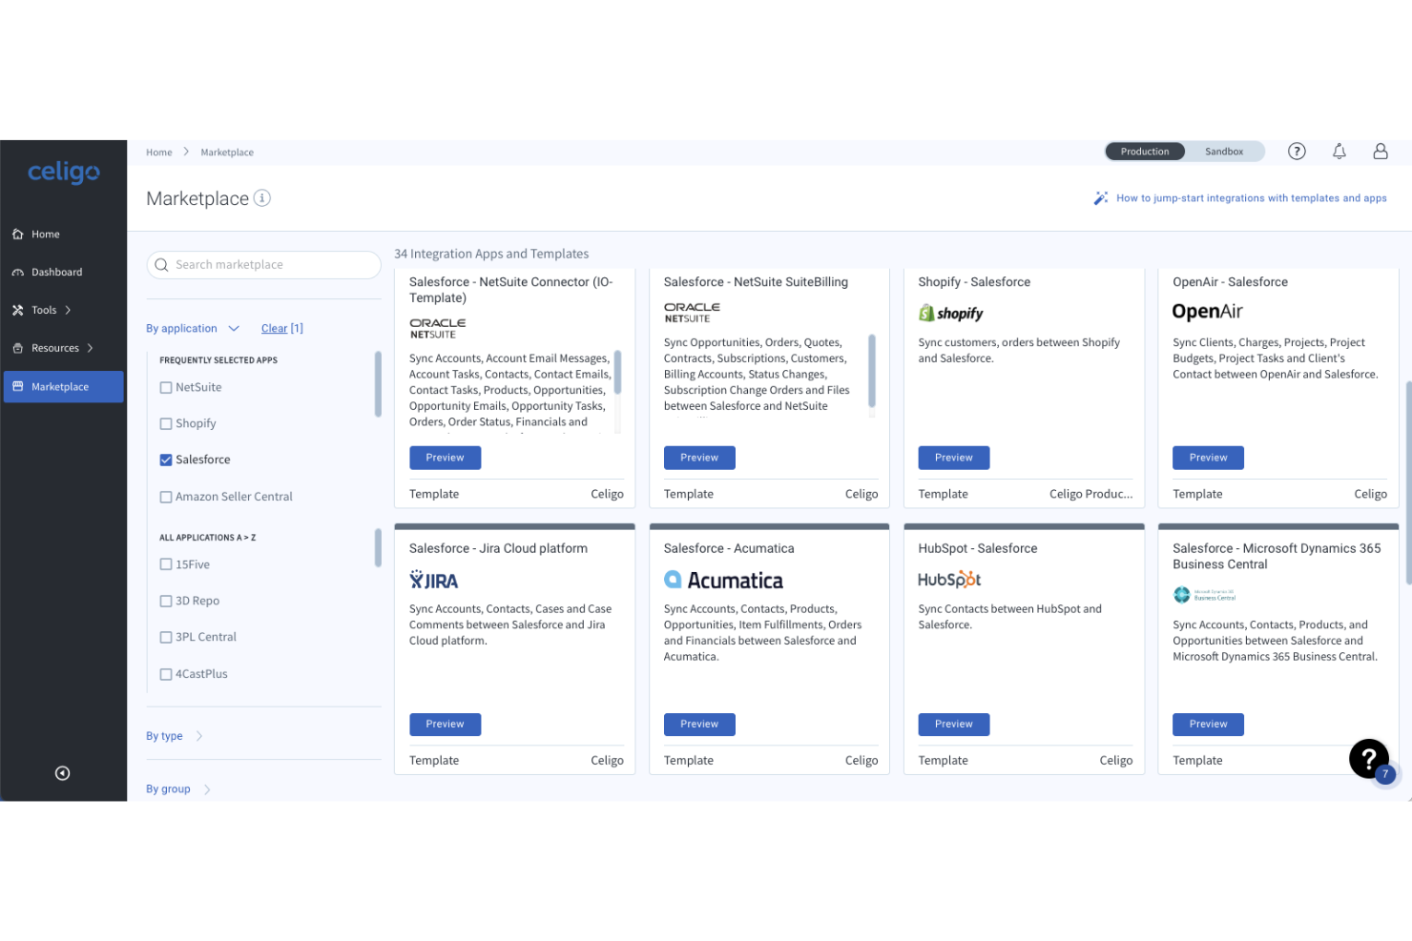Check the Amazon Seller Central filter

[166, 497]
